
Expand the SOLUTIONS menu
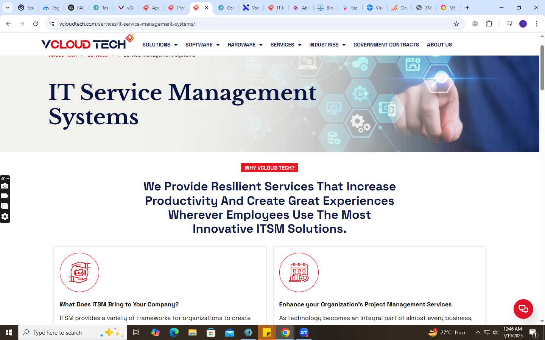tap(160, 45)
